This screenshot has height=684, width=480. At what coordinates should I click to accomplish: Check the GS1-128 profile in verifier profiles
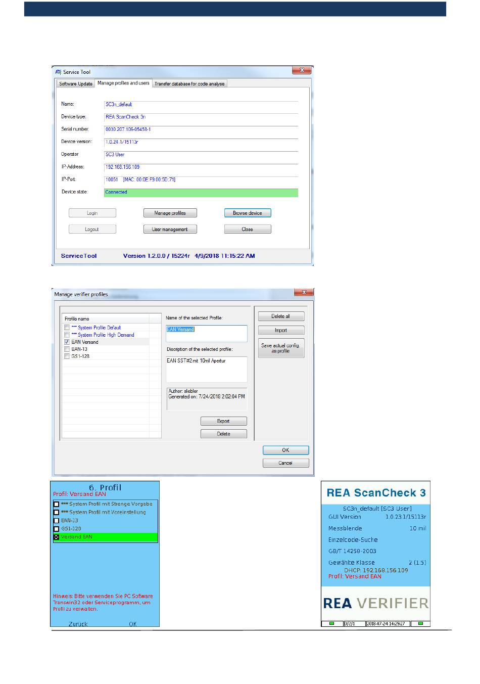click(67, 356)
